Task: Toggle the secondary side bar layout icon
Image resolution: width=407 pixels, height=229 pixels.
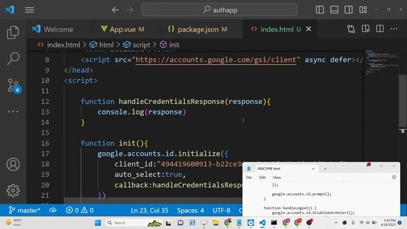Action: (x=348, y=10)
